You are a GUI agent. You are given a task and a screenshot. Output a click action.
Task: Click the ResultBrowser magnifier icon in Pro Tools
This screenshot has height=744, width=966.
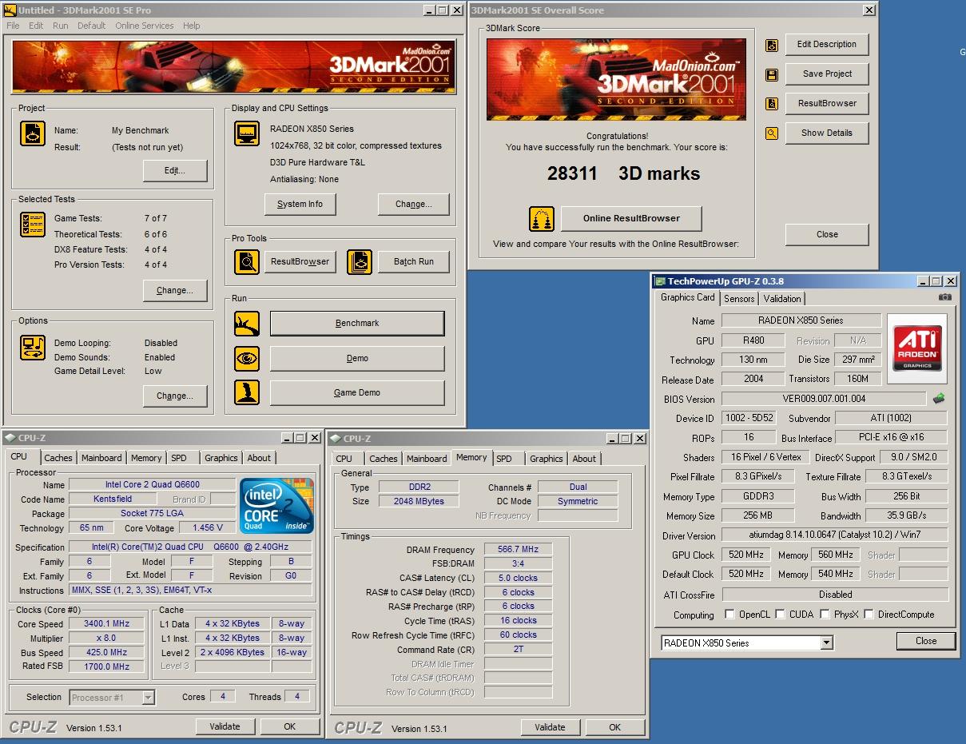[247, 262]
